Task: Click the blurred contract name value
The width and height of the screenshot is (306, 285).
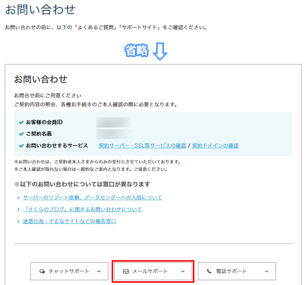Action: [115, 134]
